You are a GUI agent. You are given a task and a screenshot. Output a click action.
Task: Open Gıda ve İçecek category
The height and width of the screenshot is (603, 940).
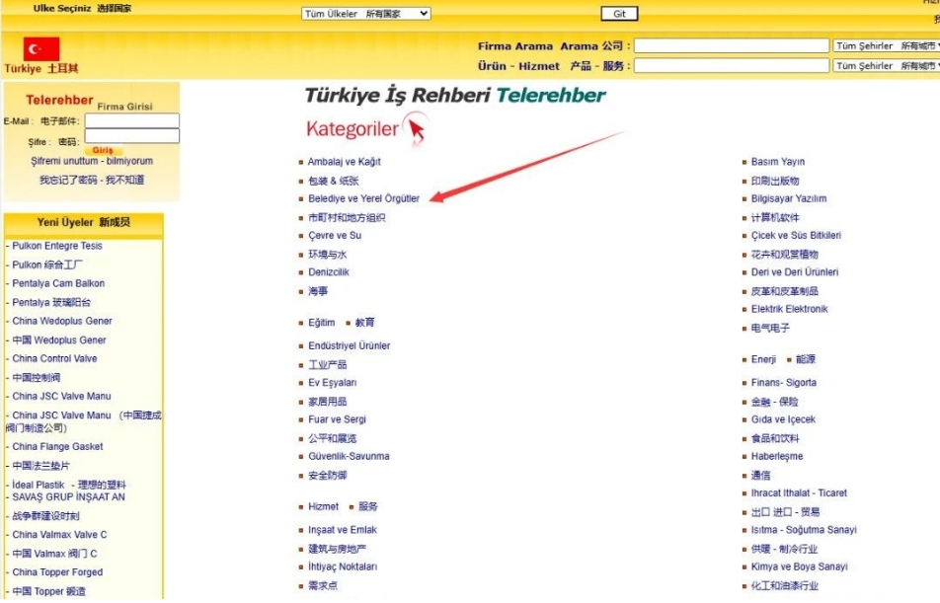pyautogui.click(x=783, y=419)
